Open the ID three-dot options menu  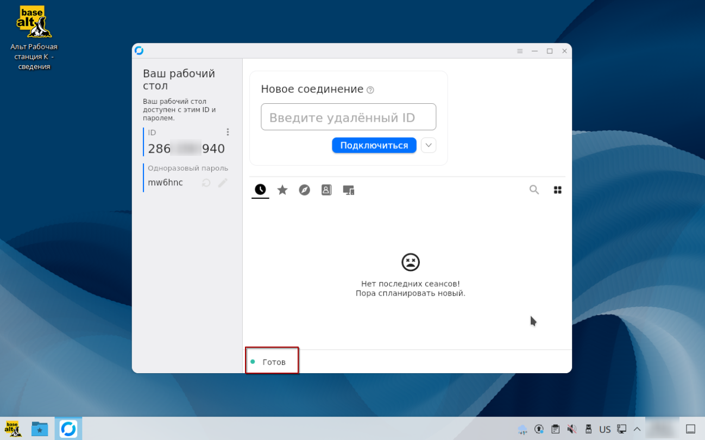tap(228, 132)
